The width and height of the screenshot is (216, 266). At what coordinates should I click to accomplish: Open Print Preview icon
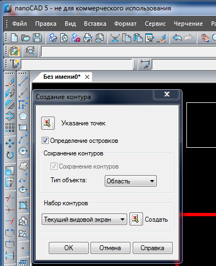(x=65, y=38)
